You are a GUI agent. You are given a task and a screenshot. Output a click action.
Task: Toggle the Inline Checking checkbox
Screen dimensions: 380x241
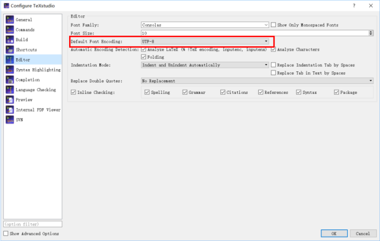pyautogui.click(x=73, y=92)
